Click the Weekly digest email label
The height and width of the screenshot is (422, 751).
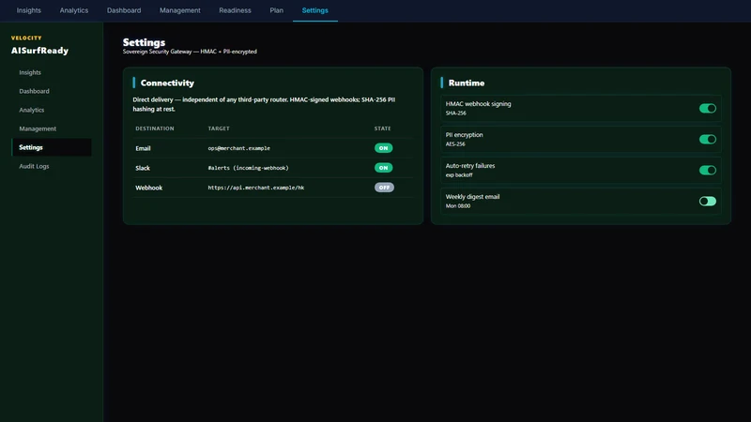[x=472, y=197]
